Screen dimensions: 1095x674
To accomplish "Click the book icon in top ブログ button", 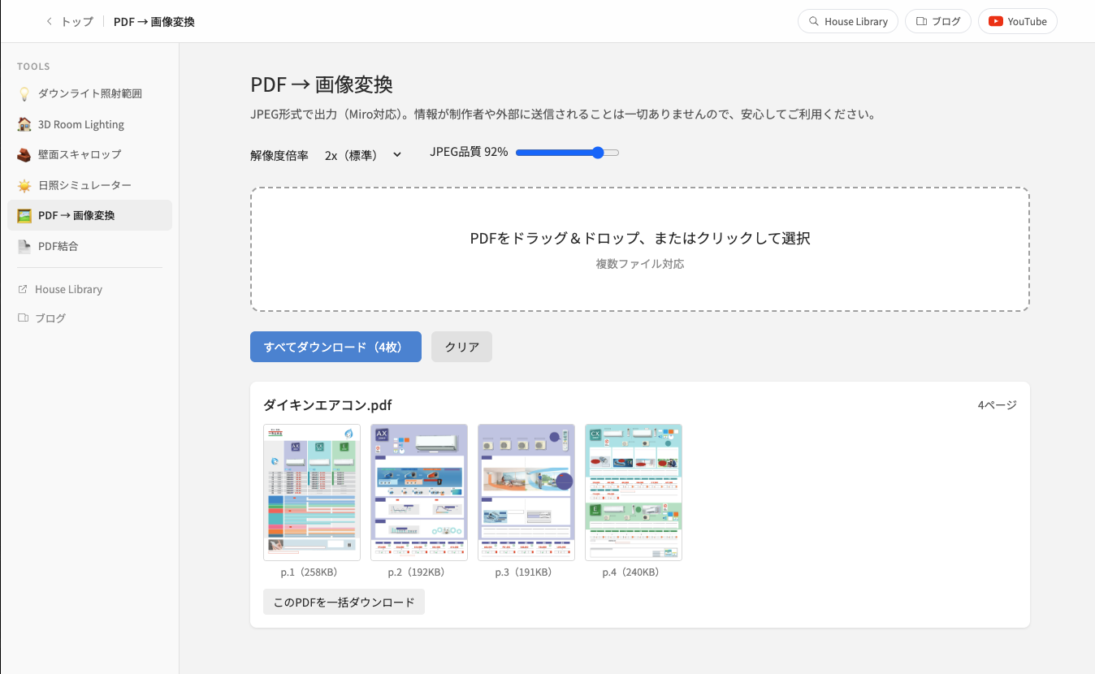I will 921,22.
